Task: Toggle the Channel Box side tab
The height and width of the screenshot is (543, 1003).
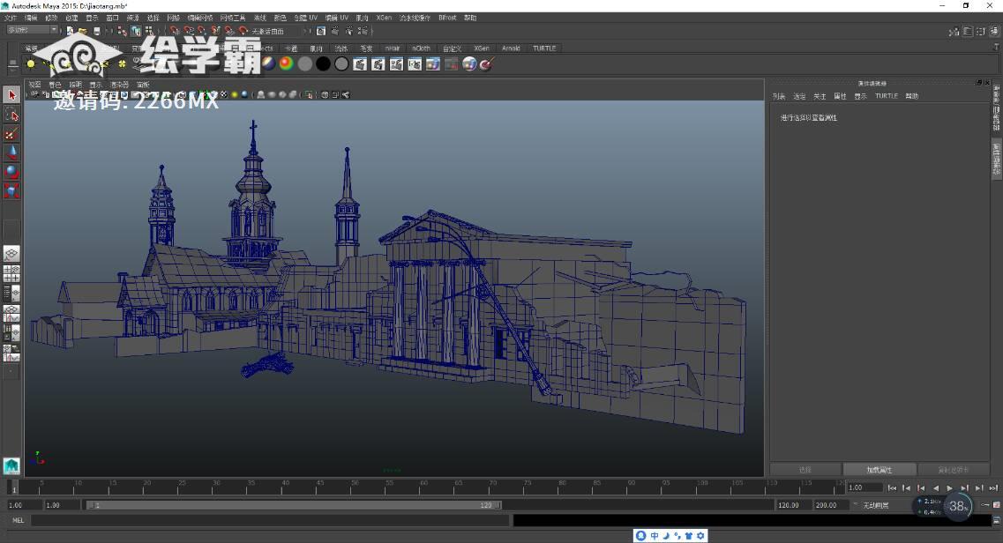Action: pyautogui.click(x=997, y=108)
